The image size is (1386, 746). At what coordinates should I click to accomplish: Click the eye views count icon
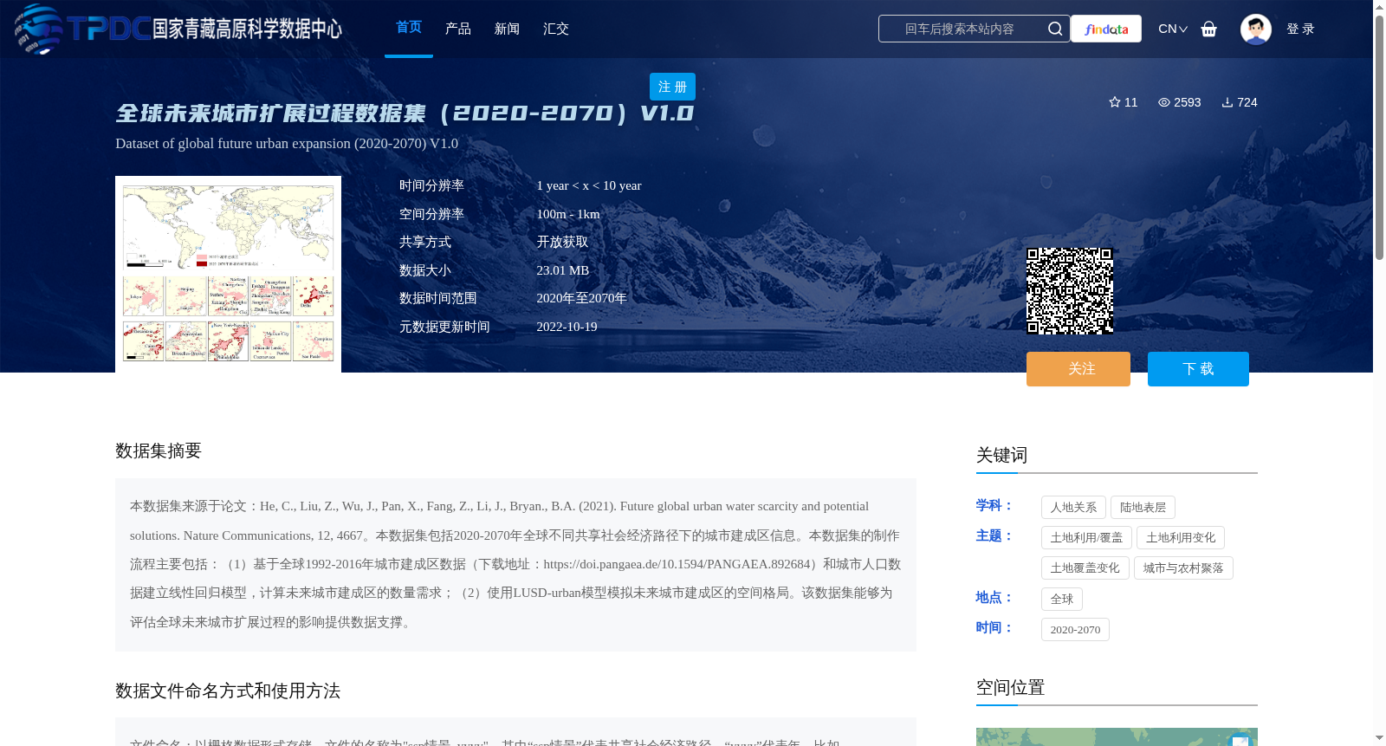[1164, 102]
